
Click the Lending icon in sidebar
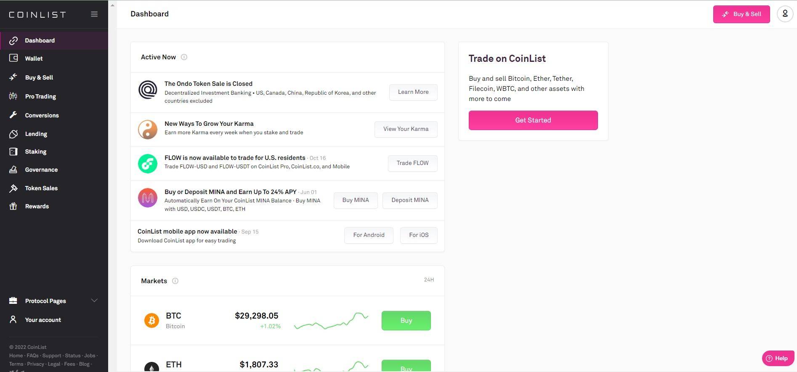[13, 134]
